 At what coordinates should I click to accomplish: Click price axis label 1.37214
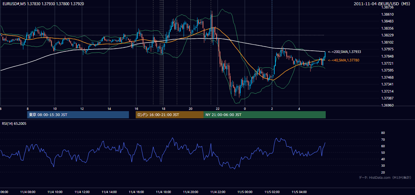[387, 91]
